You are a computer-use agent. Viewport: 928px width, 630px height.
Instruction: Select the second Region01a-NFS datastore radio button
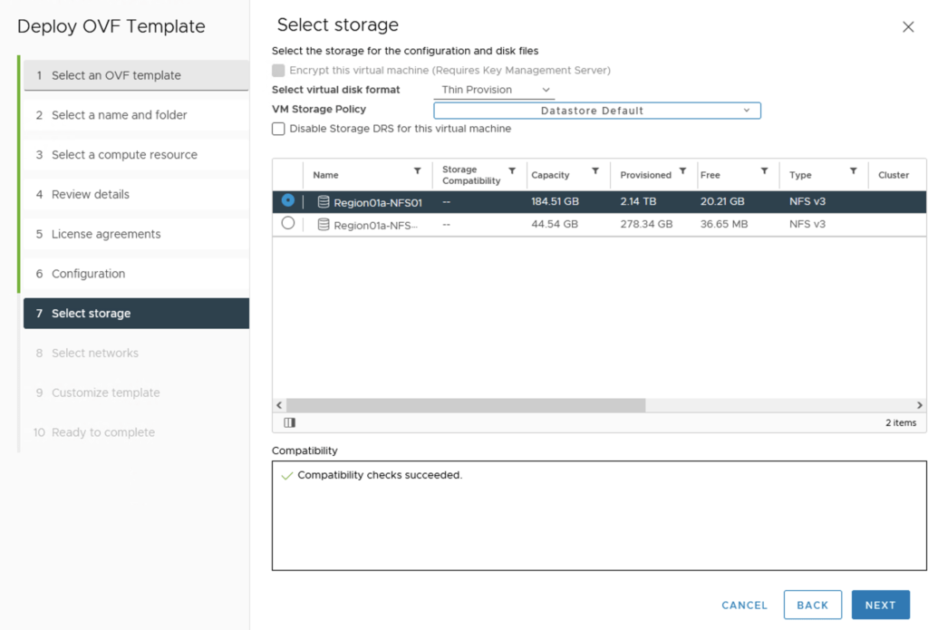[288, 223]
